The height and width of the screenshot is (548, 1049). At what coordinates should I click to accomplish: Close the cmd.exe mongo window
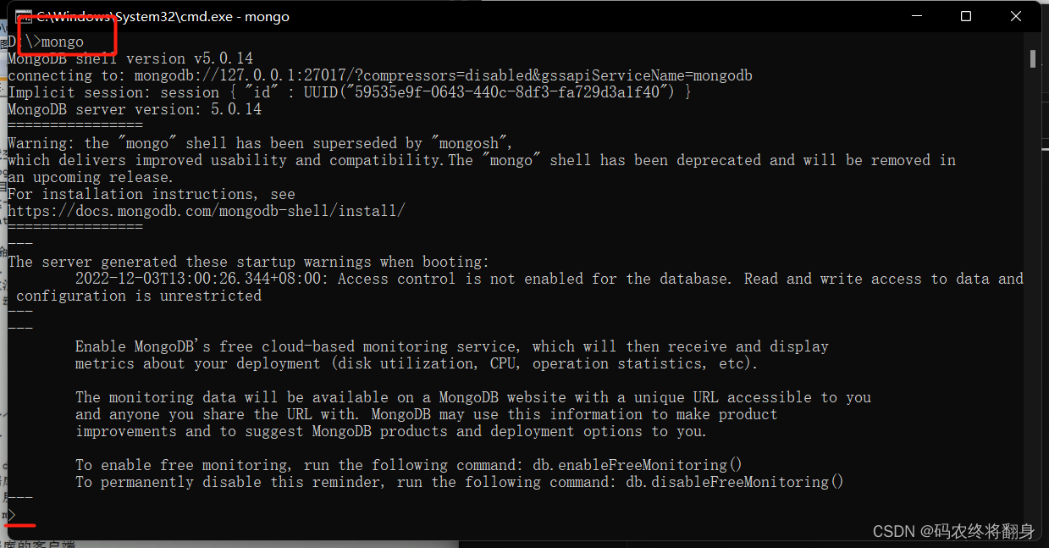(1016, 16)
